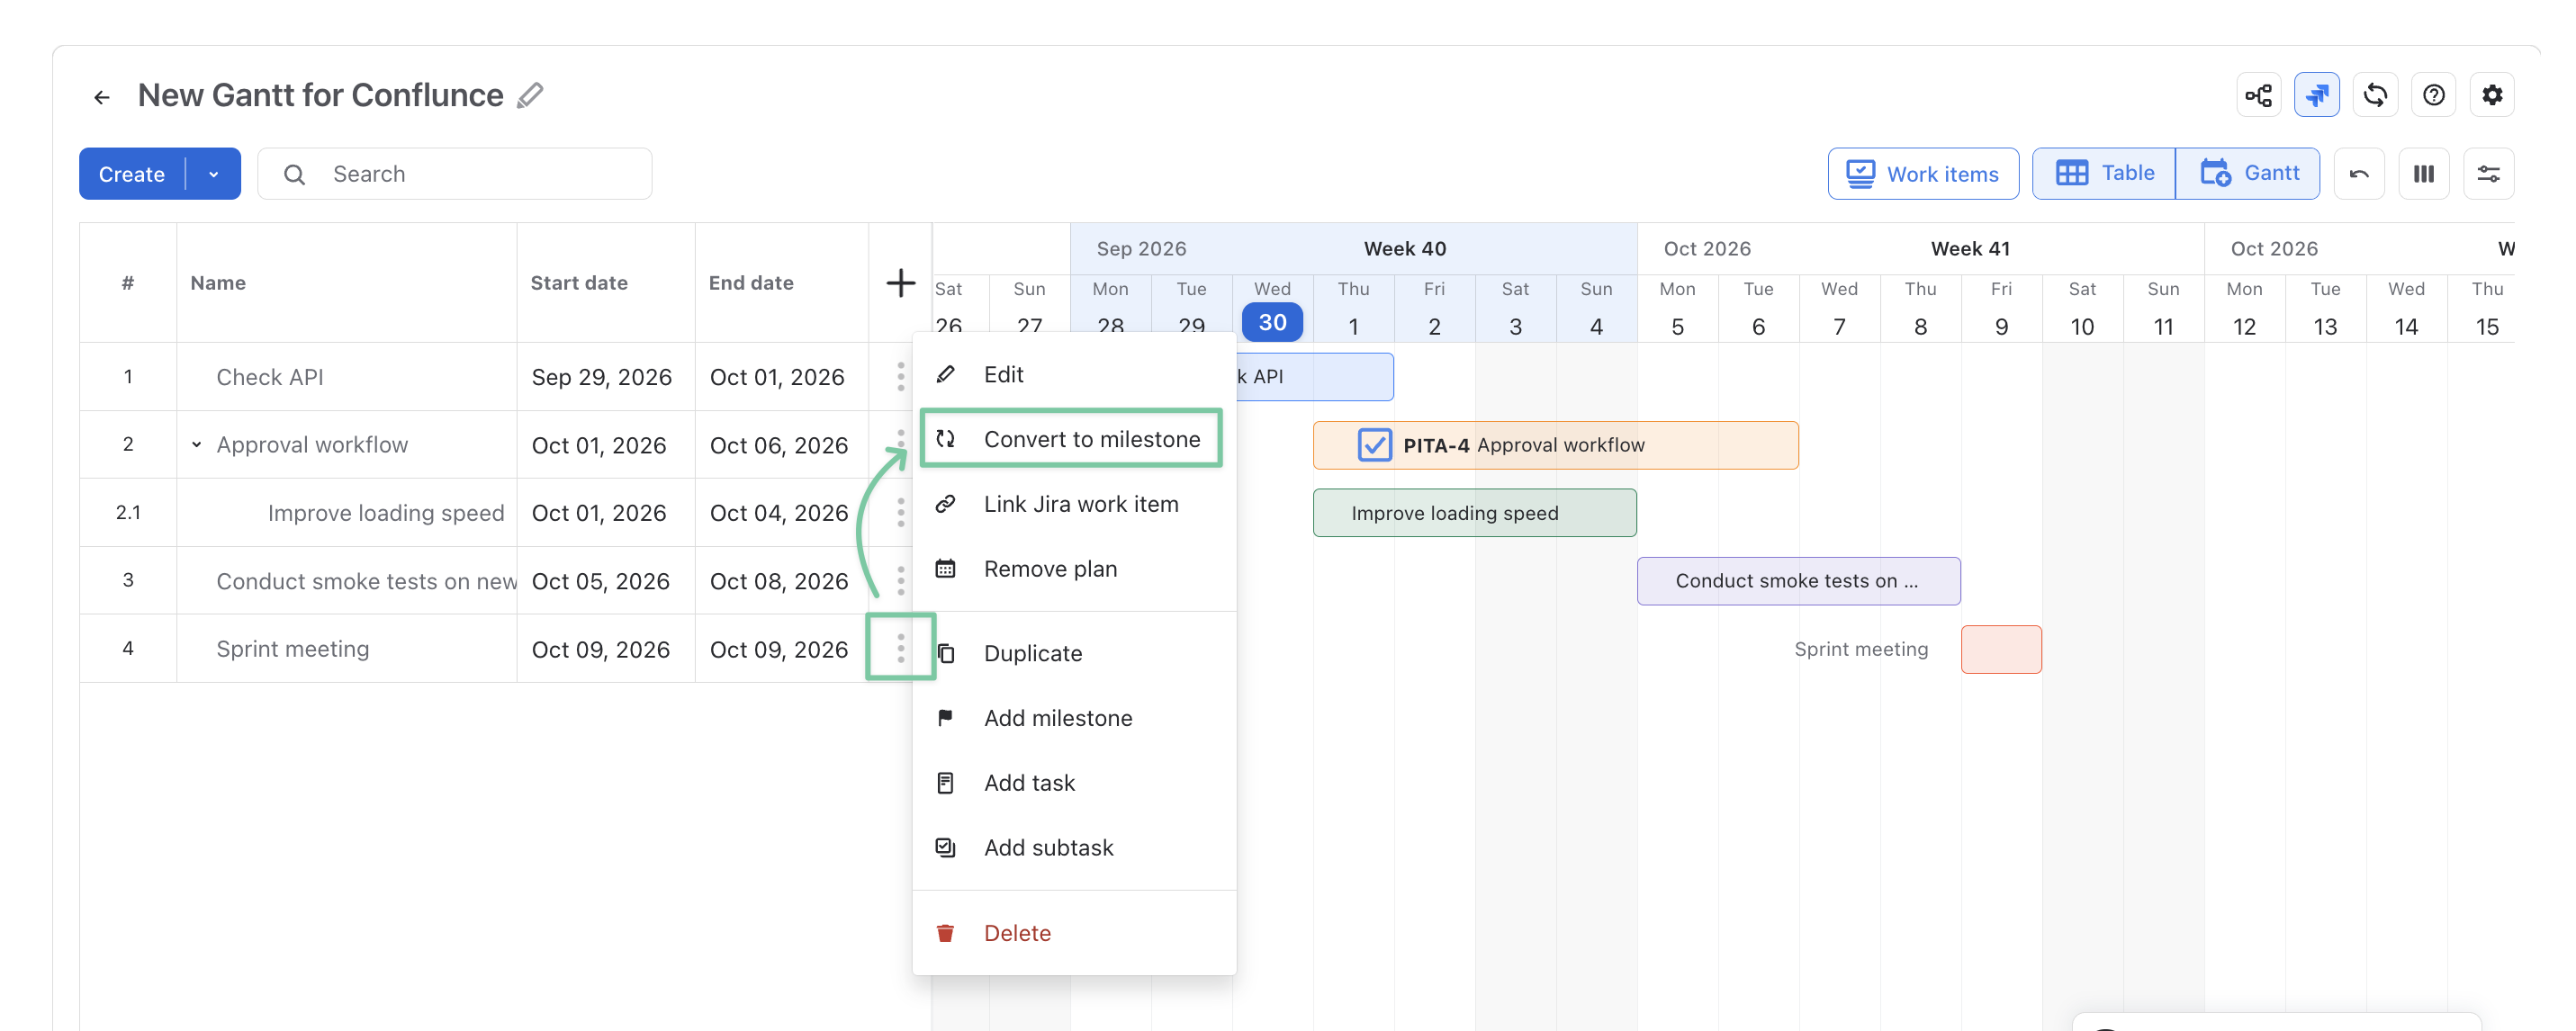This screenshot has height=1031, width=2576.
Task: Select Delete from context menu
Action: coord(1075,934)
